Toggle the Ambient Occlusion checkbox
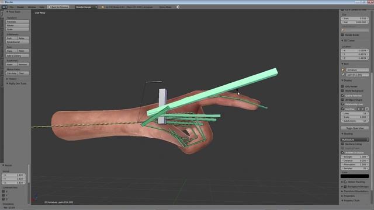The image size is (374, 210). click(342, 152)
